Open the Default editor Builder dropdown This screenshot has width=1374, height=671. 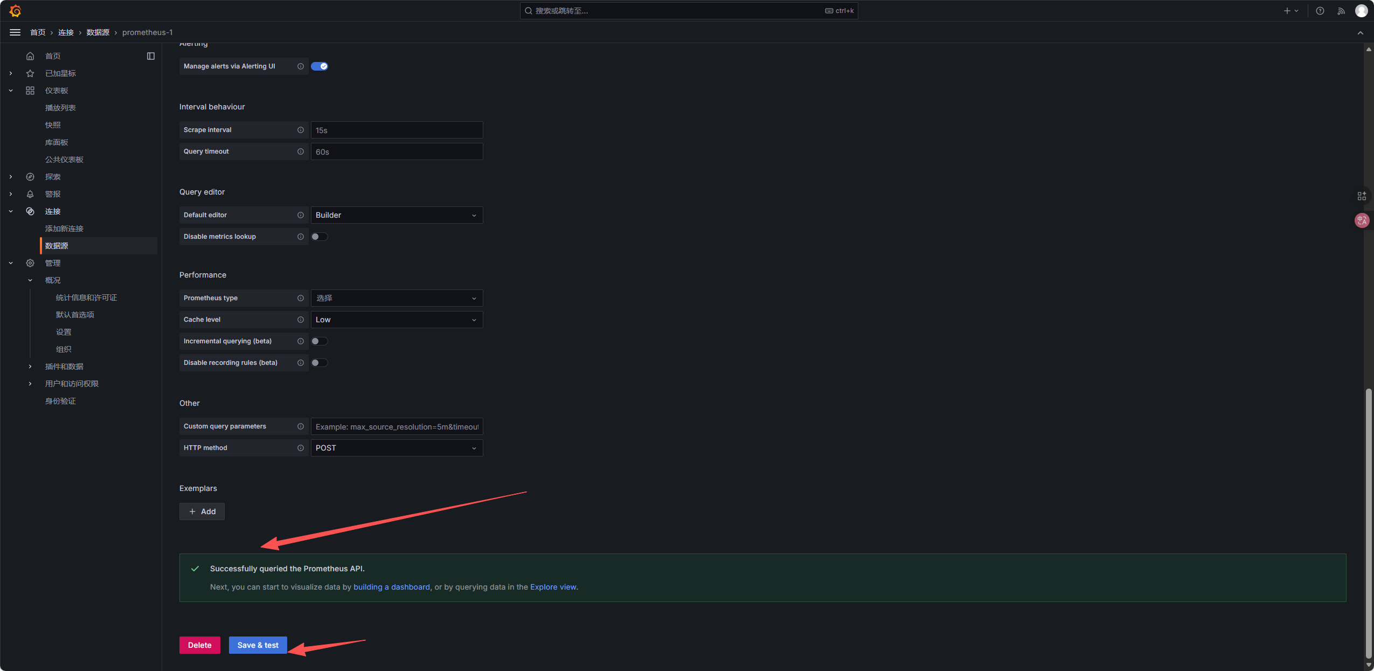(x=397, y=215)
